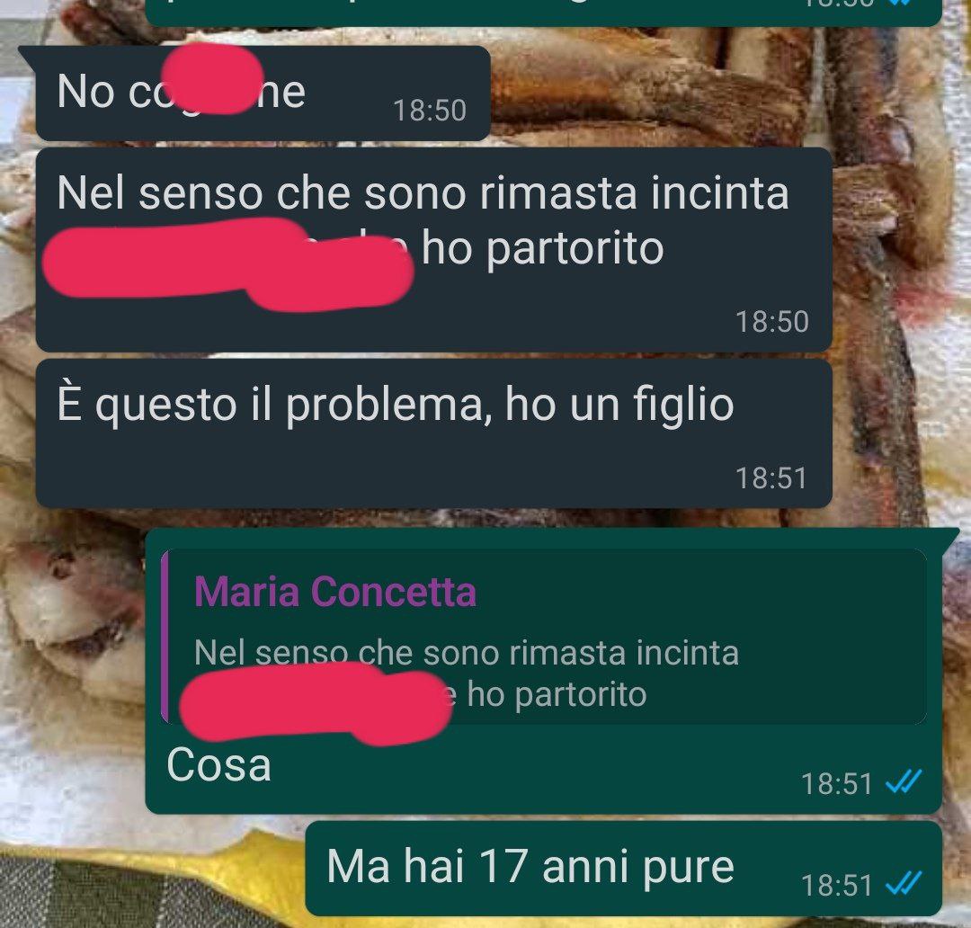Click the 18:51 timestamp on "ho un figlio" message

click(x=771, y=477)
